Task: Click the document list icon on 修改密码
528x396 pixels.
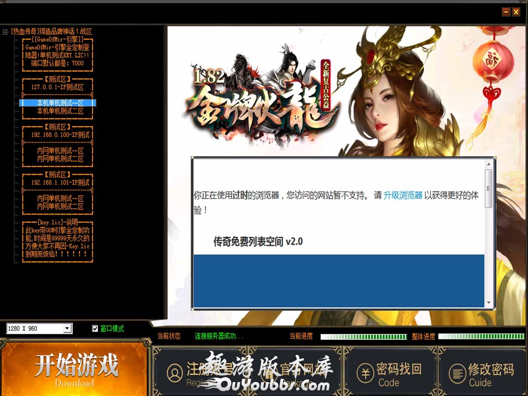Action: (x=457, y=373)
